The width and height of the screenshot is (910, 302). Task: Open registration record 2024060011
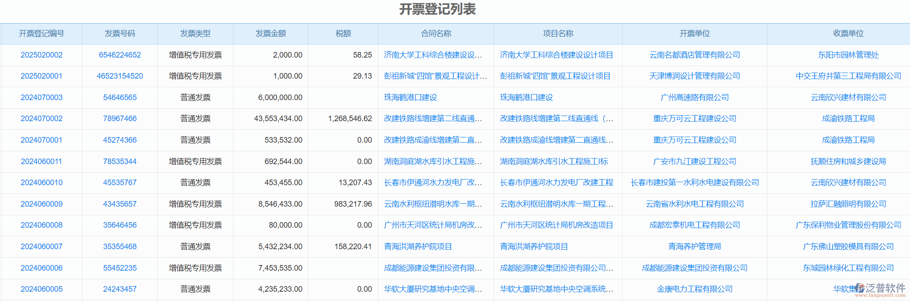(x=42, y=162)
